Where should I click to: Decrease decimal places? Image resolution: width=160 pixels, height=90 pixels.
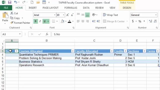pos(155,21)
